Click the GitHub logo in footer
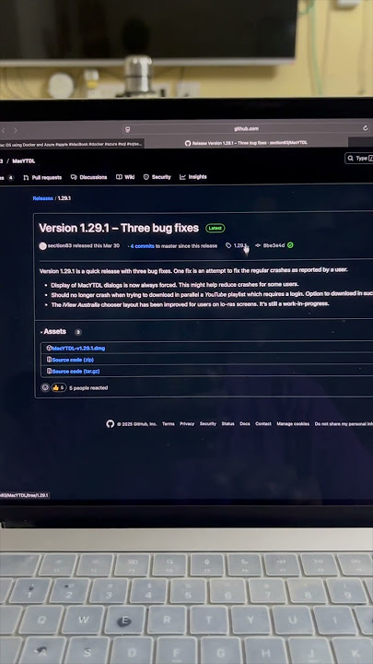 [x=111, y=424]
